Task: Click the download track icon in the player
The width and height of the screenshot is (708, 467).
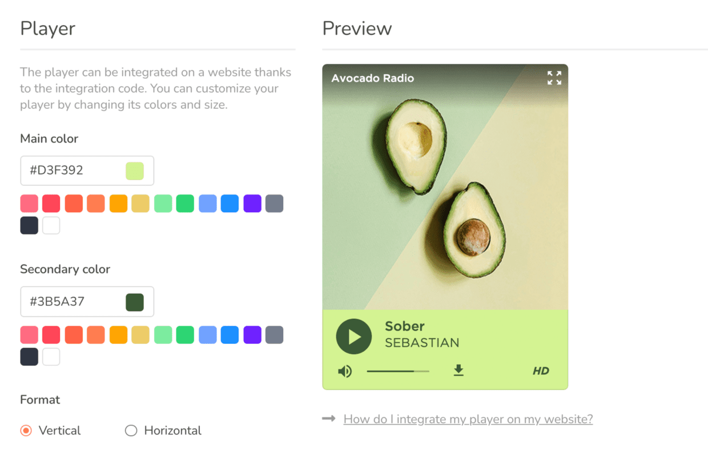Action: pyautogui.click(x=458, y=371)
